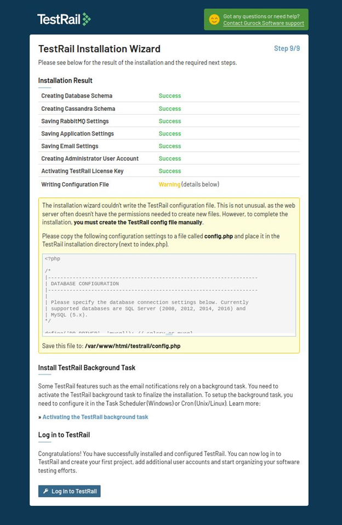Screen dimensions: 342x525
Task: Click the Warning status for Writing Configuration File
Action: pos(169,185)
